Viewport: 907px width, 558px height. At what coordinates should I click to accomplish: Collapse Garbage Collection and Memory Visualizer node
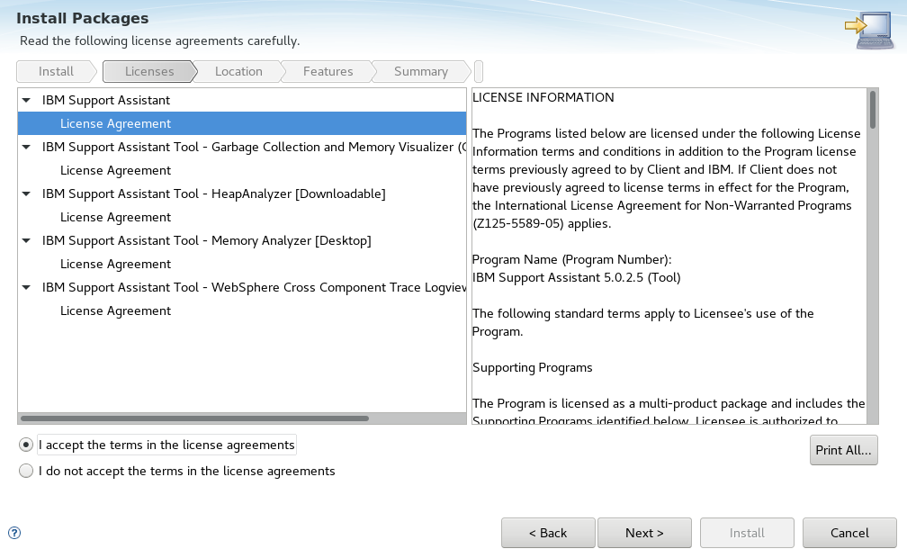(27, 147)
